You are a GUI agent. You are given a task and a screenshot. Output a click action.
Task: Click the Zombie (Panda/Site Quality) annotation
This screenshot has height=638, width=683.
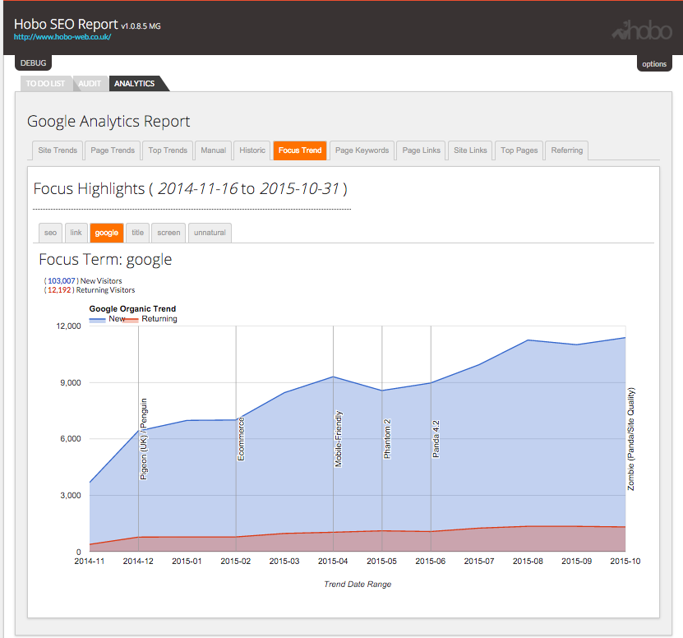click(630, 439)
